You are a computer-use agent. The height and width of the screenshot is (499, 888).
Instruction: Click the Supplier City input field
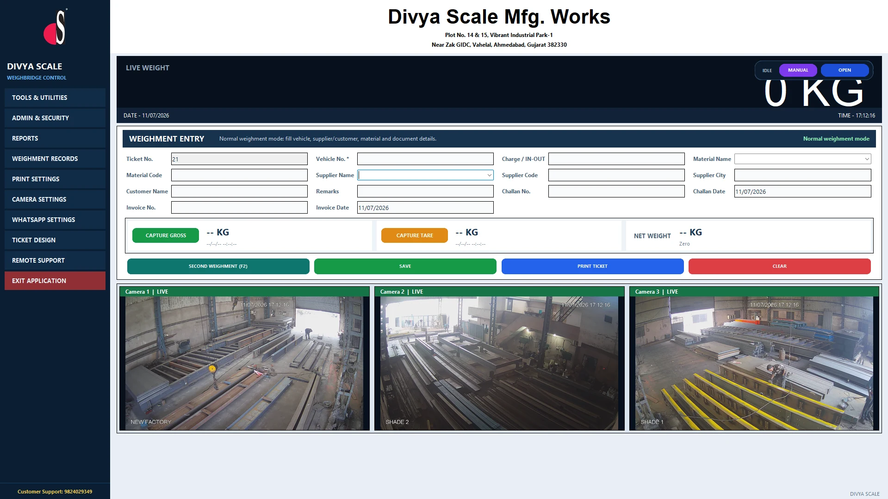802,175
